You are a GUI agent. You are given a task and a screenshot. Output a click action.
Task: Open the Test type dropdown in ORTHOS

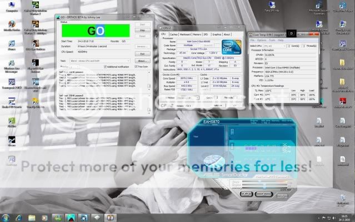pyautogui.click(x=100, y=61)
